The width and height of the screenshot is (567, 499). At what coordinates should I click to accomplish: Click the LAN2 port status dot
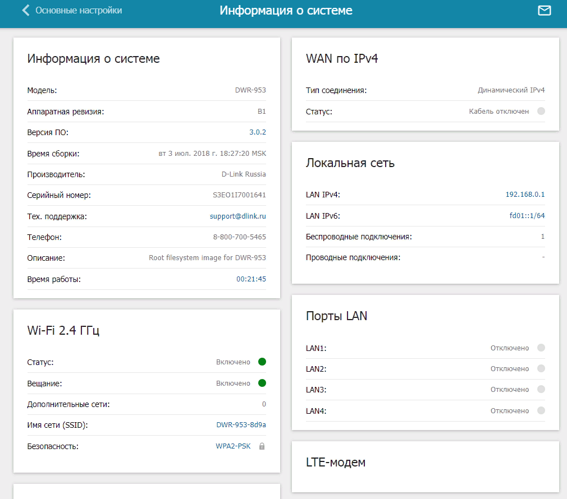tap(541, 369)
